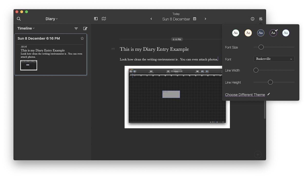The height and width of the screenshot is (178, 308).
Task: Star the Sun 8 December entry
Action: click(x=82, y=38)
